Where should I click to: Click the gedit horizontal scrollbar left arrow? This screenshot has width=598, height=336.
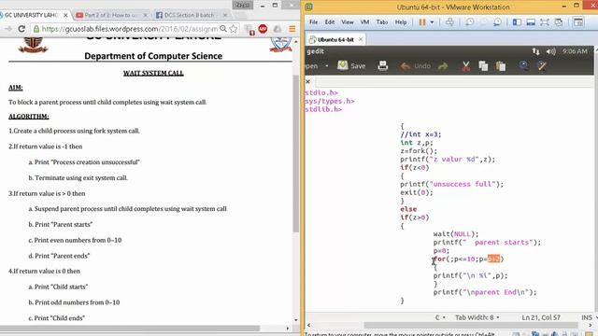click(308, 325)
